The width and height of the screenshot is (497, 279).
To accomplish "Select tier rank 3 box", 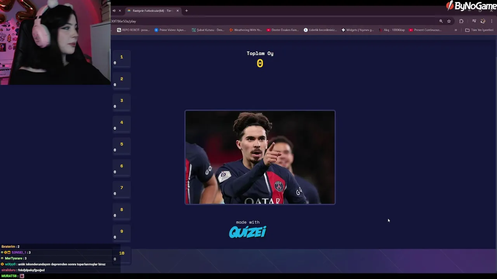I will tap(122, 103).
